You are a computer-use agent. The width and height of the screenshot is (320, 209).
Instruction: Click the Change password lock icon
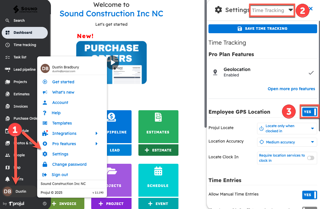point(45,164)
